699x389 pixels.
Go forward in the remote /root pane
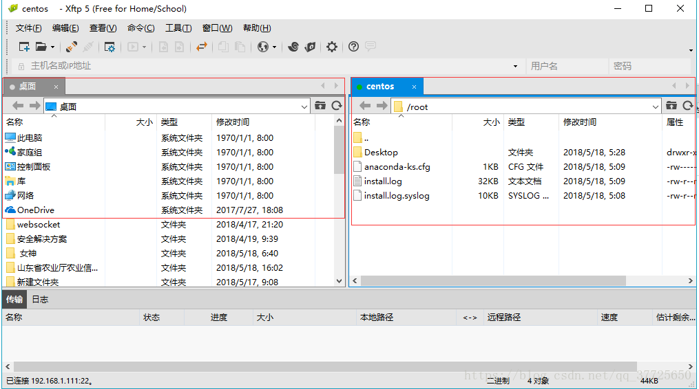click(382, 105)
